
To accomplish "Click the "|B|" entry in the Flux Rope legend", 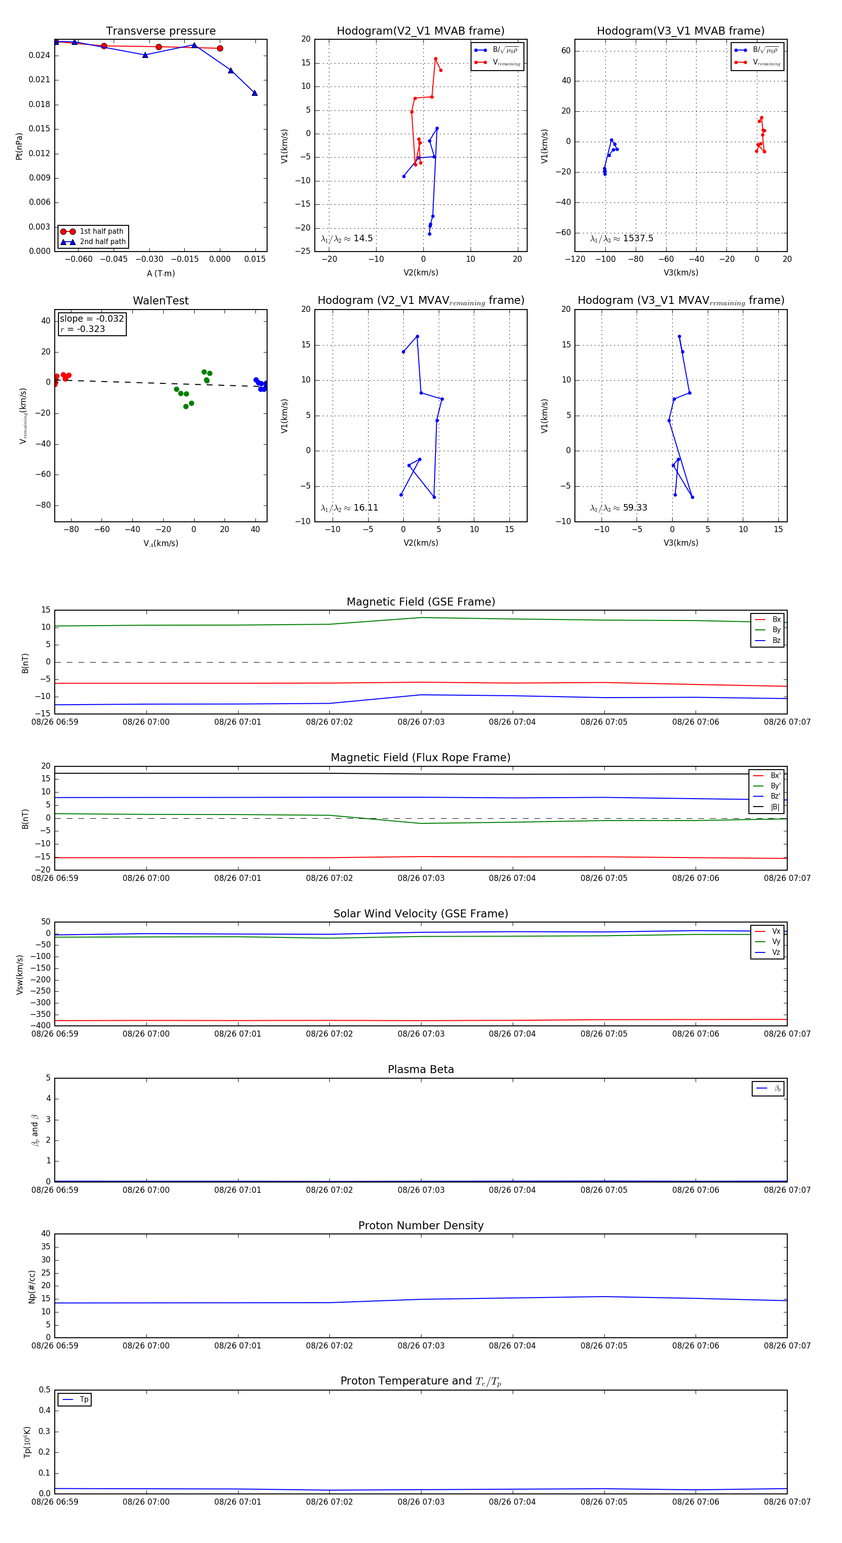I will 767,807.
